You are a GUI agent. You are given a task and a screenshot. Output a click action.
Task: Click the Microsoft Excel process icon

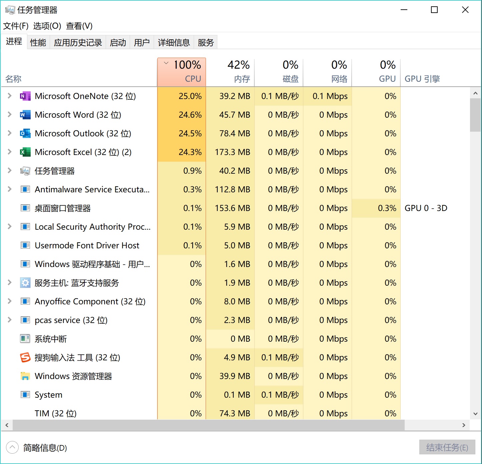(x=25, y=152)
